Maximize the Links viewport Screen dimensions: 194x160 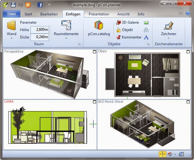(x=95, y=102)
